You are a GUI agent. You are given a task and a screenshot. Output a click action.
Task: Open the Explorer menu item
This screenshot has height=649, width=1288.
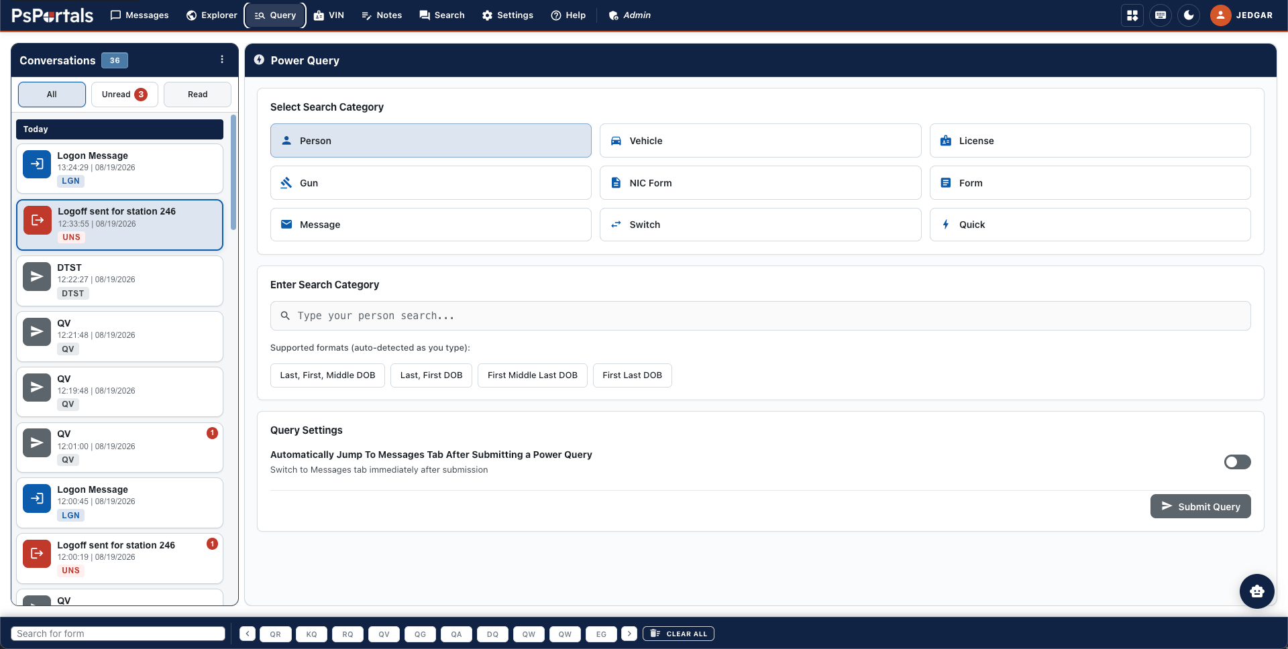(212, 15)
